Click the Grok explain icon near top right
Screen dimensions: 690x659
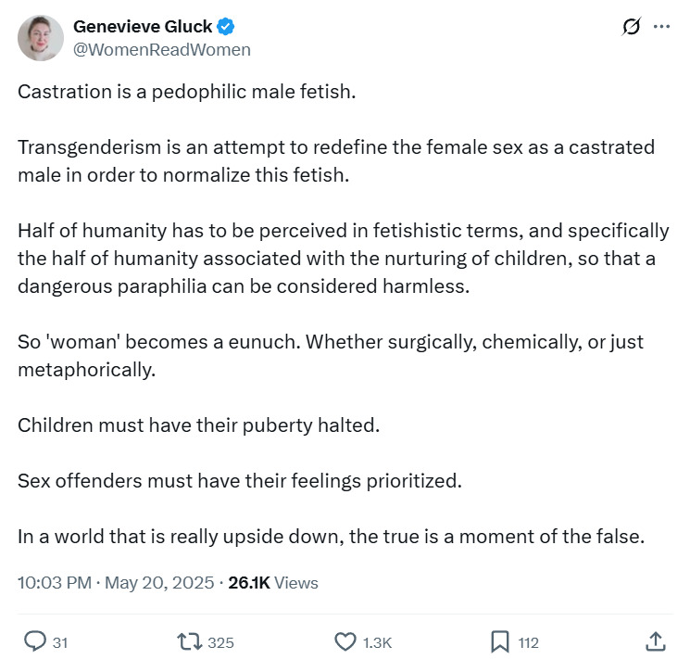pos(631,27)
